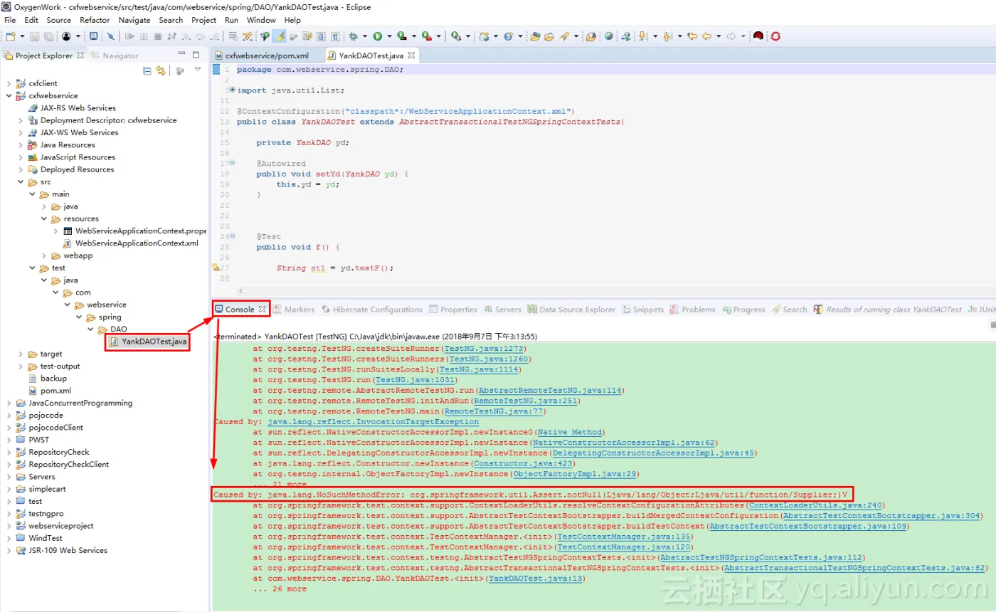Collapse the cxfwebservice project node
996x612 pixels.
point(9,95)
